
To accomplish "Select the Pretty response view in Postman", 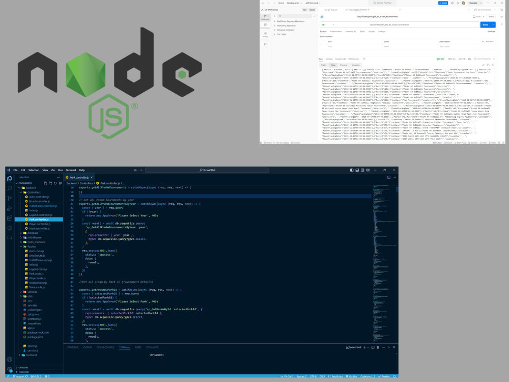I will 324,65.
